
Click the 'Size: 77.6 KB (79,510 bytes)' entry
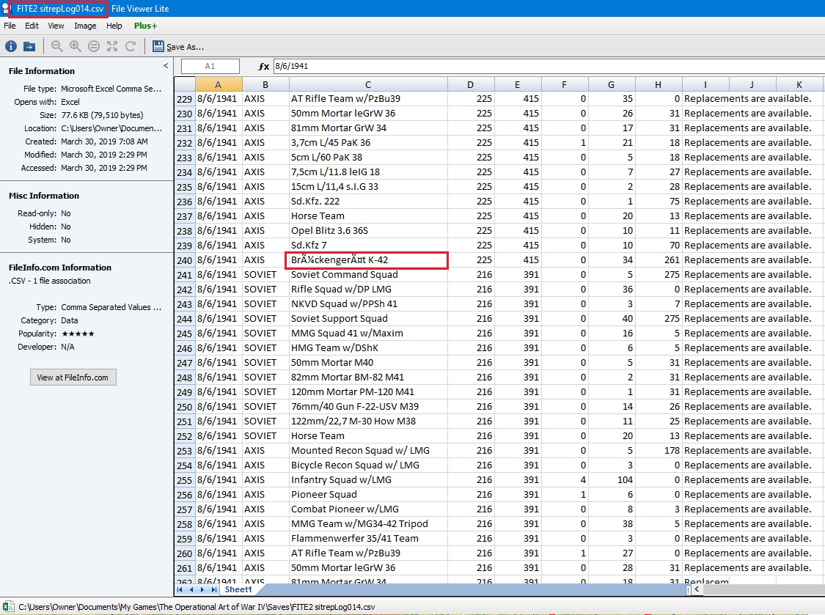pyautogui.click(x=91, y=115)
